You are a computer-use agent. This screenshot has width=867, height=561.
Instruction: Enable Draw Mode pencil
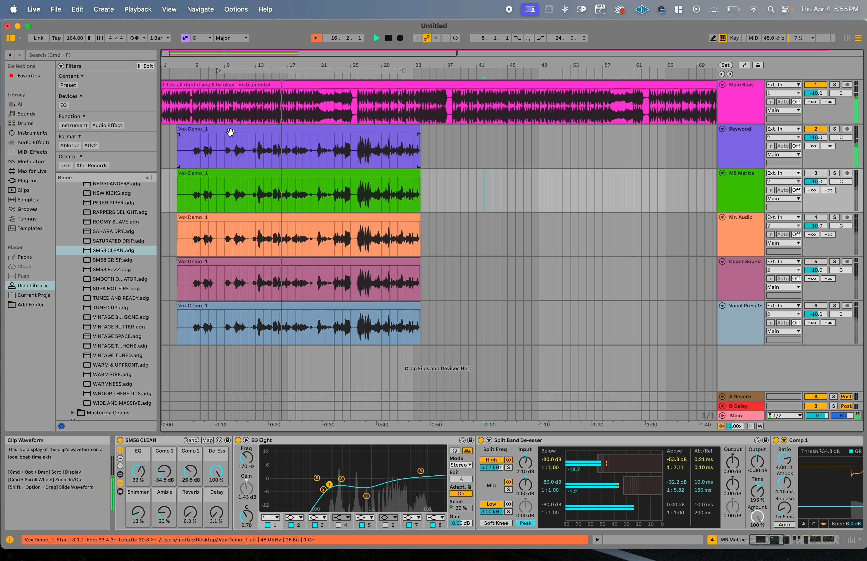click(713, 38)
